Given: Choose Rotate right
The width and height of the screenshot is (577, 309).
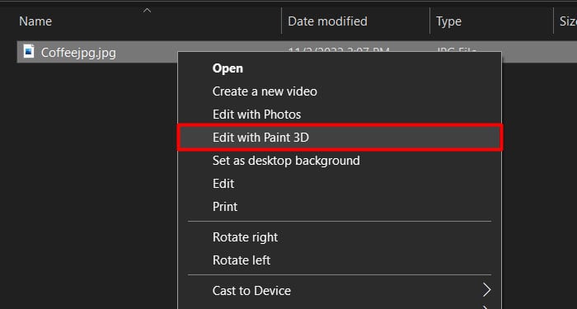Looking at the screenshot, I should point(340,237).
